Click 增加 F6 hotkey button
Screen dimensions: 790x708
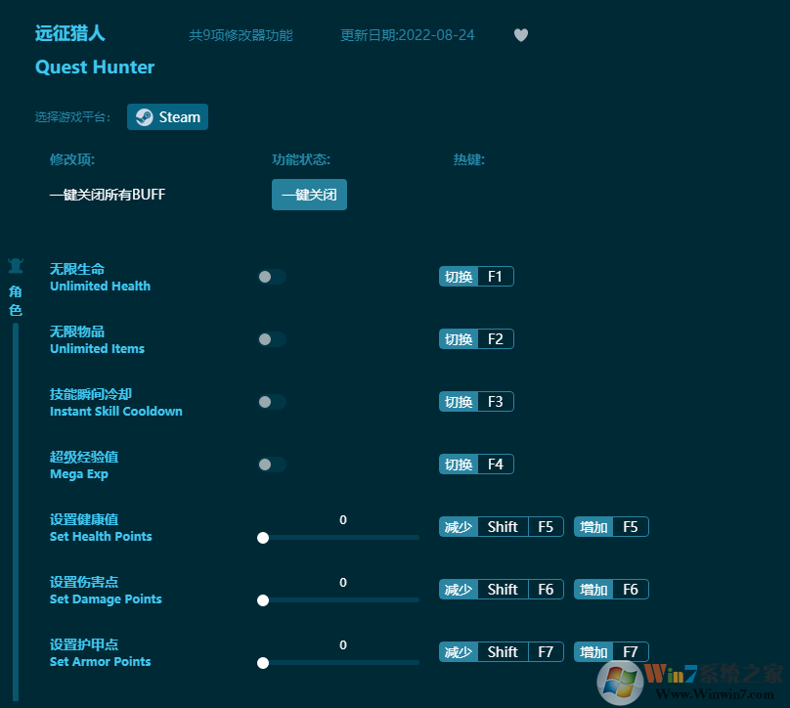611,589
